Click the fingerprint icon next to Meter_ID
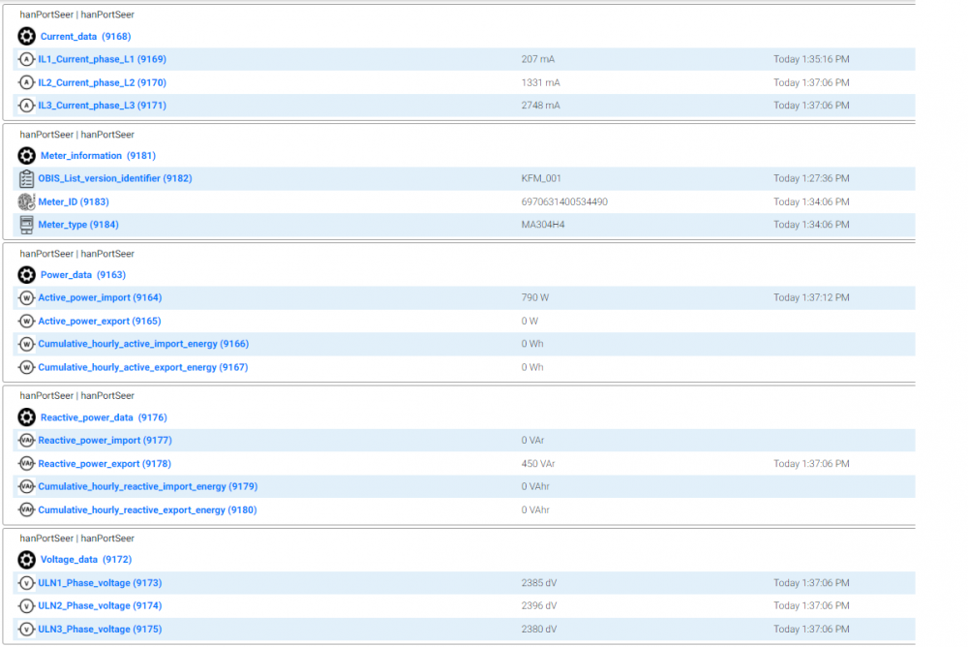The height and width of the screenshot is (647, 968). tap(26, 201)
